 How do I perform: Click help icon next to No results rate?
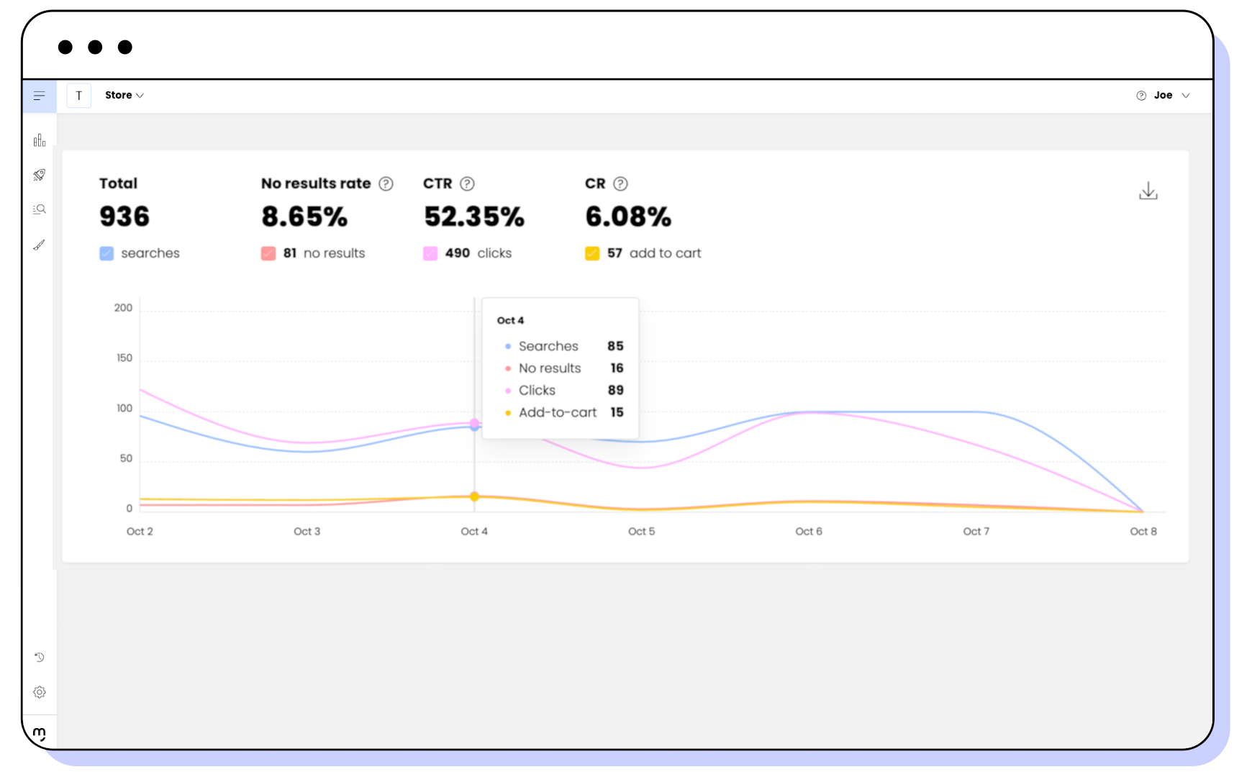pos(386,183)
